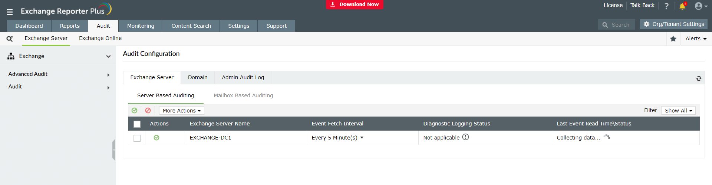Screen dimensions: 712x185
Task: Go to the Monitoring tab
Action: [141, 26]
